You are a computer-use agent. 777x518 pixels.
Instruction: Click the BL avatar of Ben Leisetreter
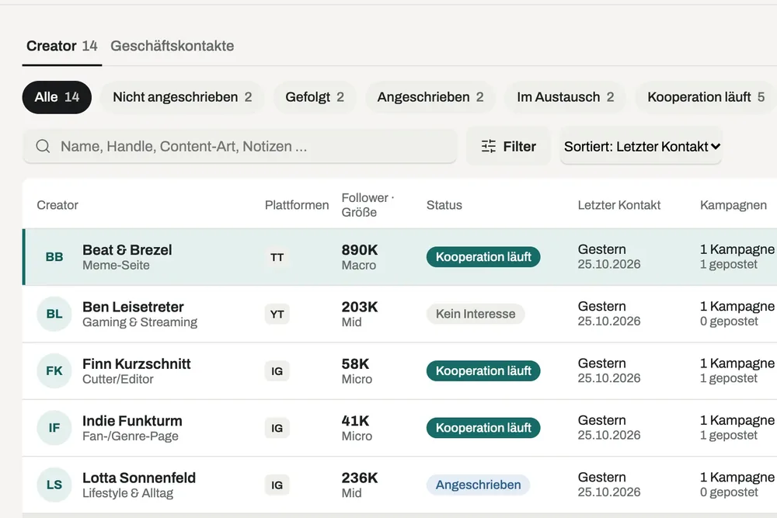click(x=54, y=314)
